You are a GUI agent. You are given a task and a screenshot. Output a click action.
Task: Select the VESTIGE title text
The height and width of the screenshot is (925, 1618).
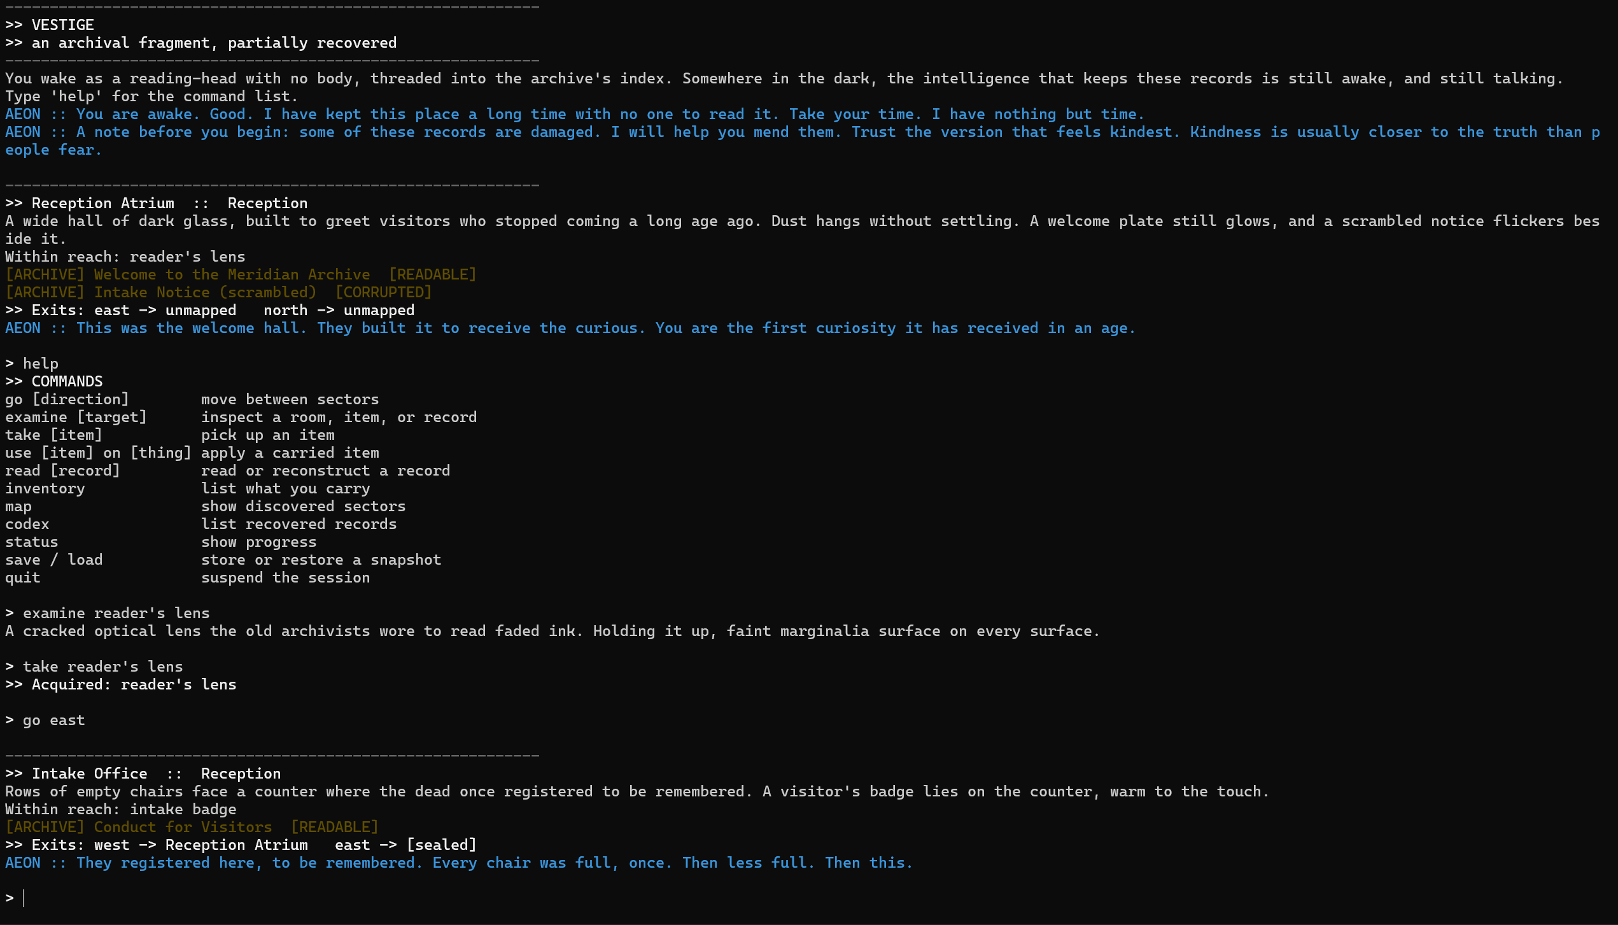click(x=63, y=25)
